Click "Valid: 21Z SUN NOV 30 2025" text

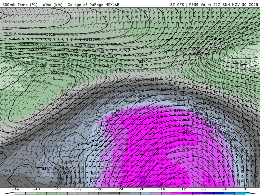(229, 5)
